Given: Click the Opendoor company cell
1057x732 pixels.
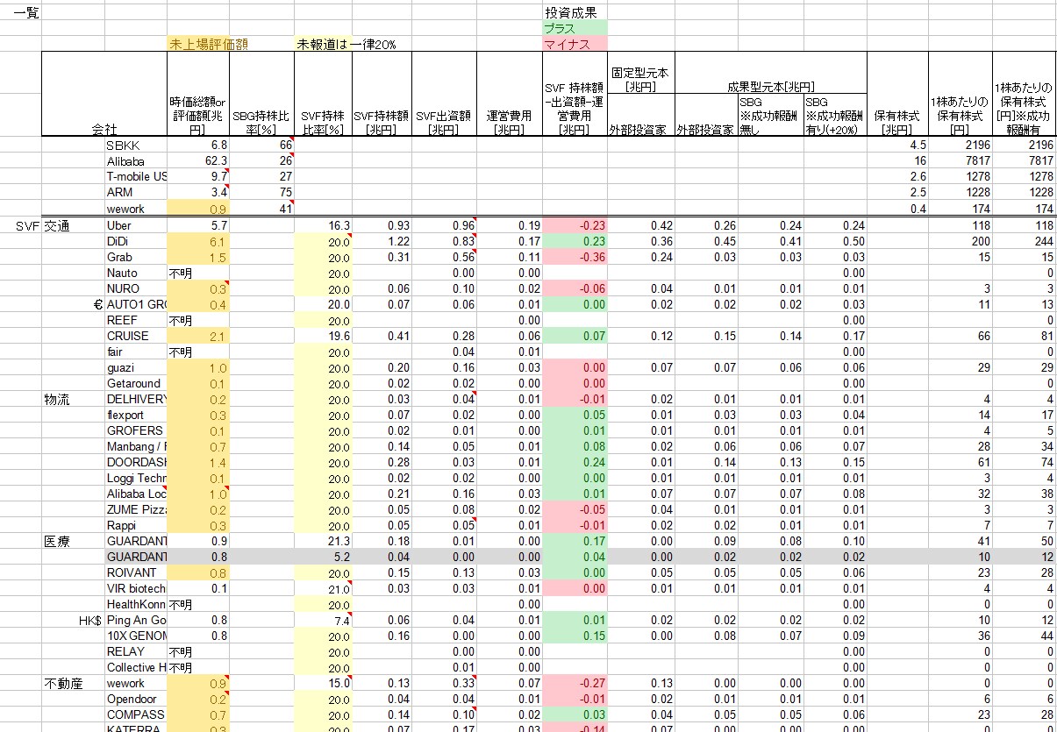Looking at the screenshot, I should click(x=136, y=699).
